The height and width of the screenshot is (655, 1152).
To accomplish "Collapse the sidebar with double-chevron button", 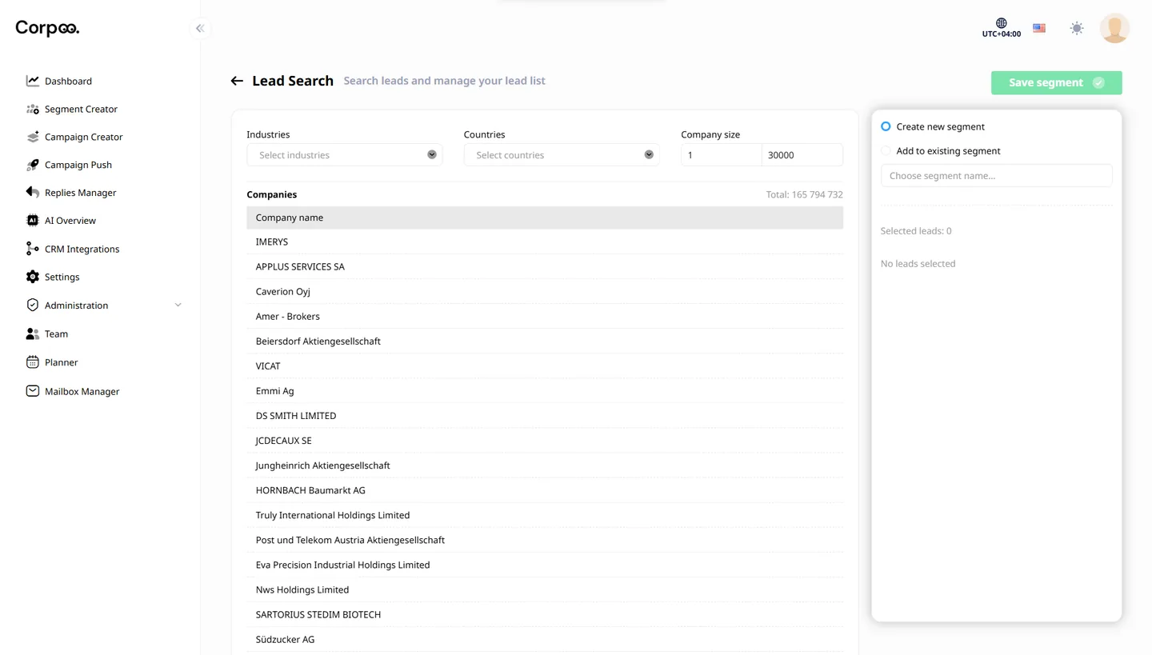I will tap(200, 29).
